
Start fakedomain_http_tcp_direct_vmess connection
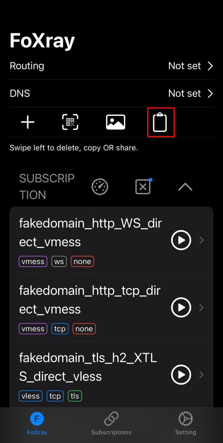(x=181, y=307)
